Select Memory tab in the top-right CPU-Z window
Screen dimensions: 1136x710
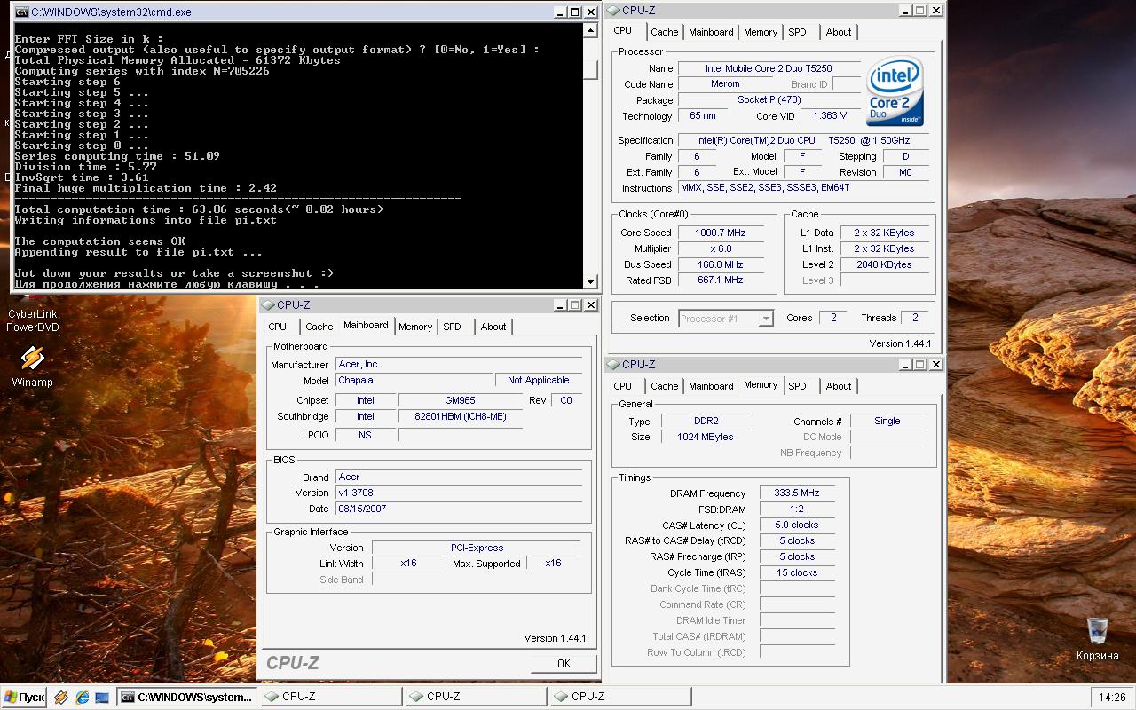pos(761,32)
